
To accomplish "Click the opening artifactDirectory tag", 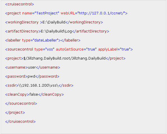I will tap(23, 31).
